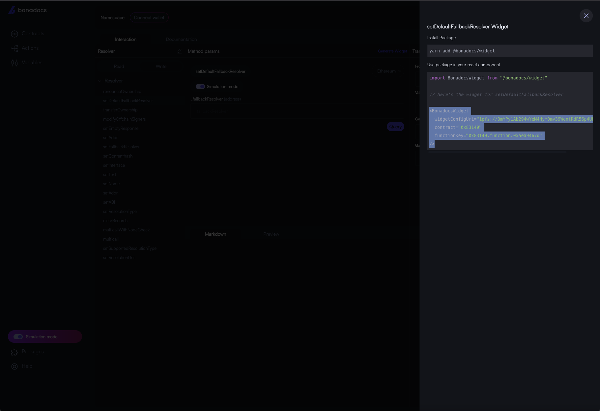Select setInterface method

tap(114, 165)
